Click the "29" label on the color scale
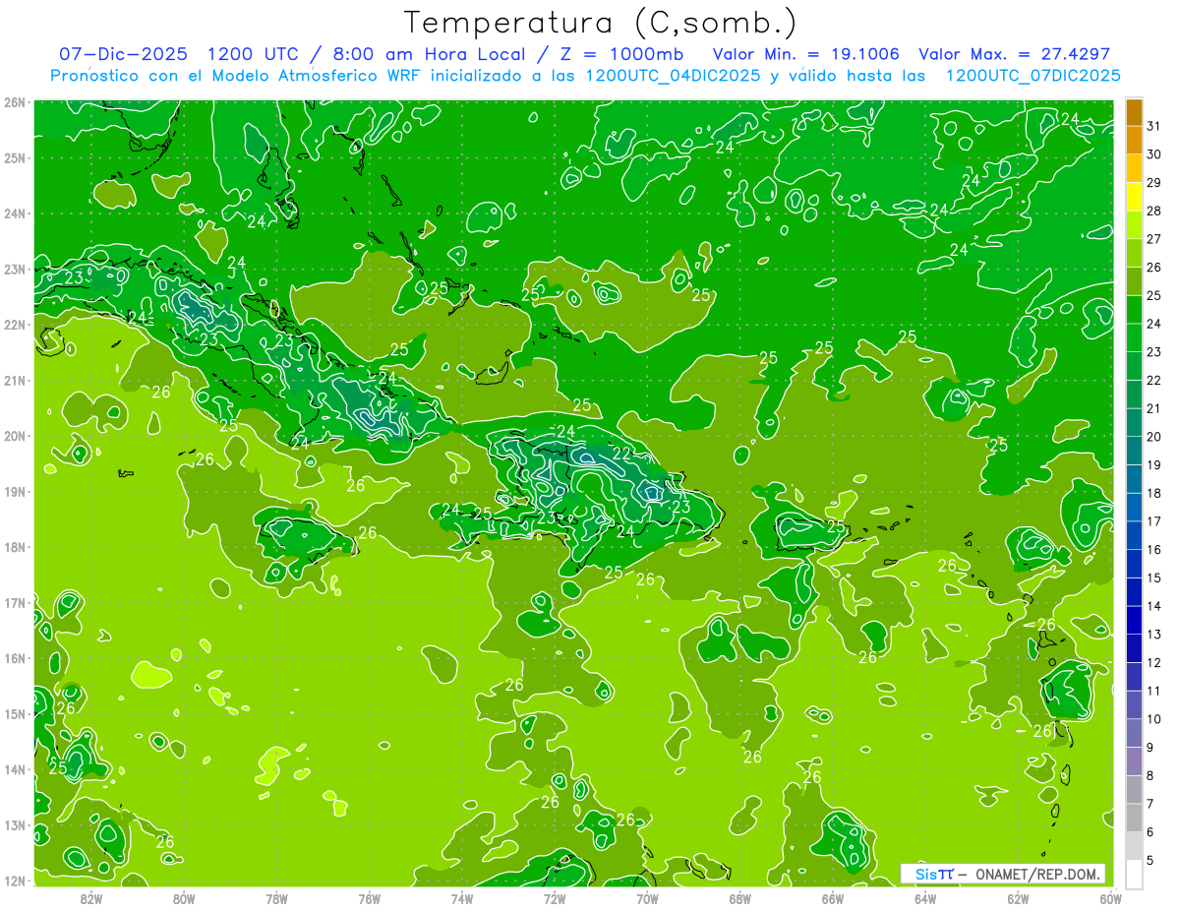Viewport: 1180px width, 912px height. 1153,182
